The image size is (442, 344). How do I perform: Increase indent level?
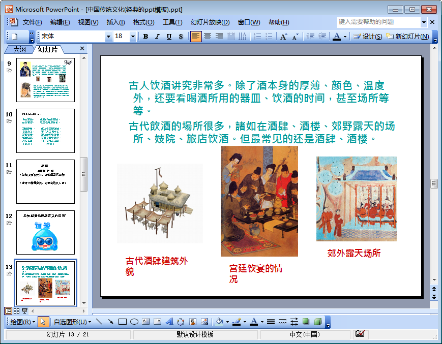tap(322, 36)
